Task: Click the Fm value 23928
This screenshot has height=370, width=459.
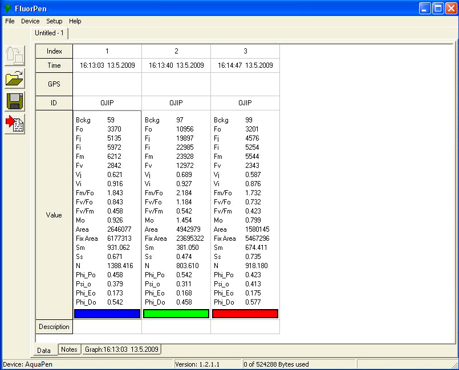Action: coord(185,157)
